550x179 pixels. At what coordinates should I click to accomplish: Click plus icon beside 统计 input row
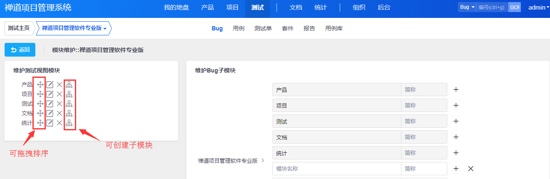click(x=456, y=153)
